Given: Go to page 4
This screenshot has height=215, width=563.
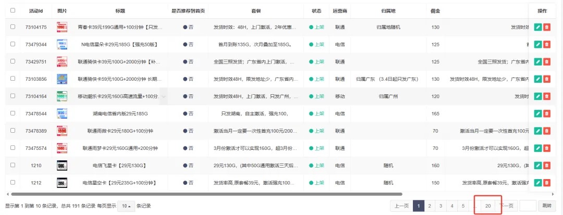Looking at the screenshot, I should [x=451, y=206].
